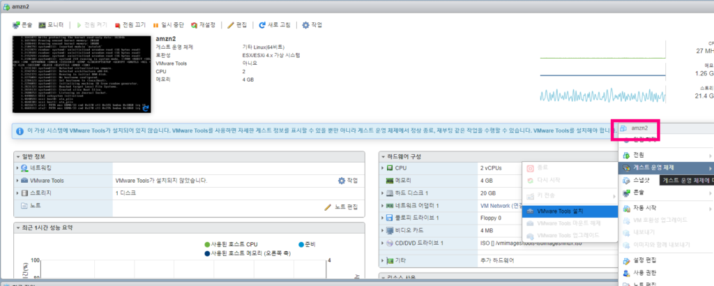
Task: Open the 콘솔 submenu in the context menu
Action: coord(666,193)
